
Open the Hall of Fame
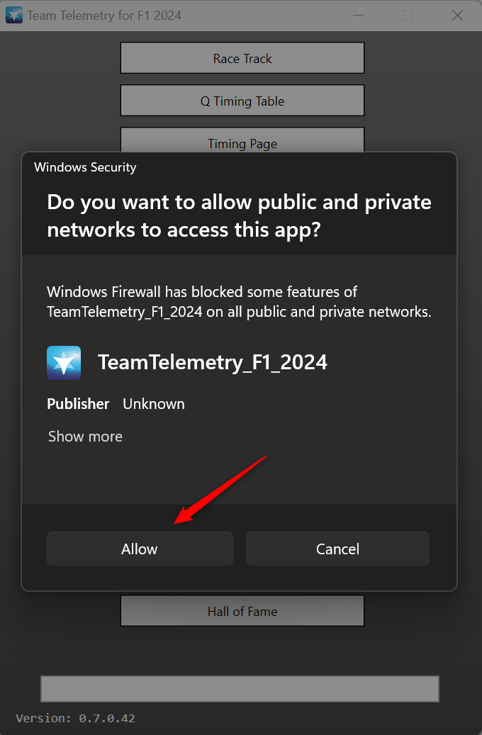pyautogui.click(x=242, y=611)
